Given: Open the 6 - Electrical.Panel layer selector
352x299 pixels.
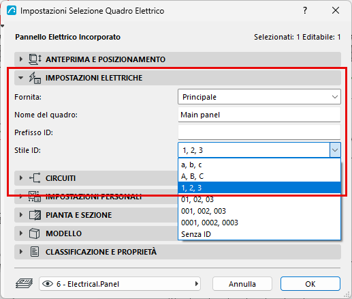Looking at the screenshot, I should 120,284.
